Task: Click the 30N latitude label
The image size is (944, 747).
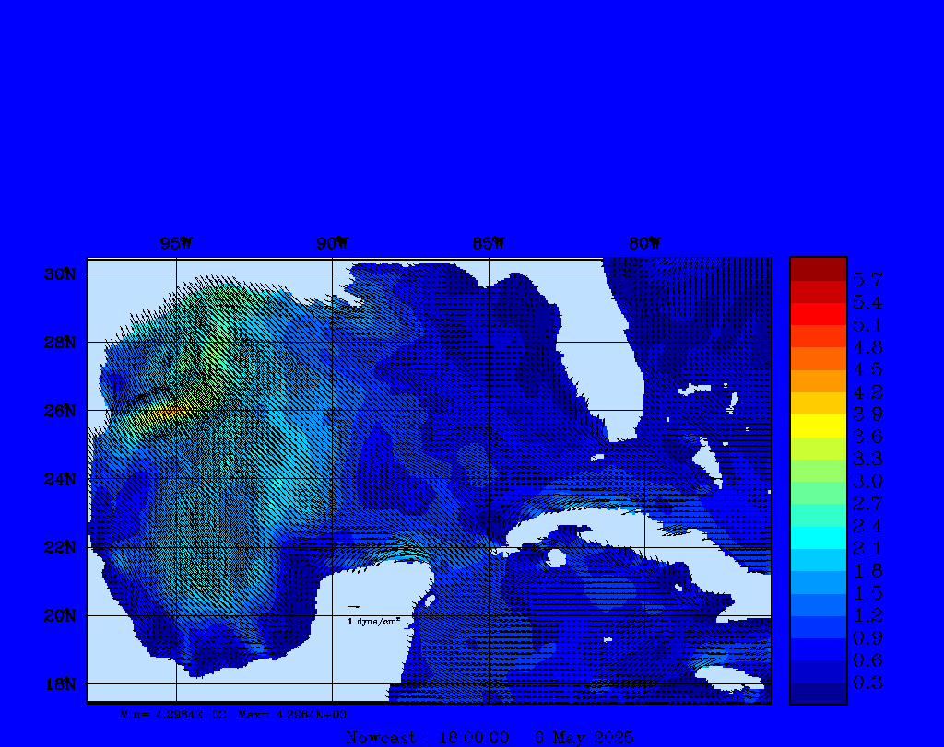Action: tap(59, 274)
